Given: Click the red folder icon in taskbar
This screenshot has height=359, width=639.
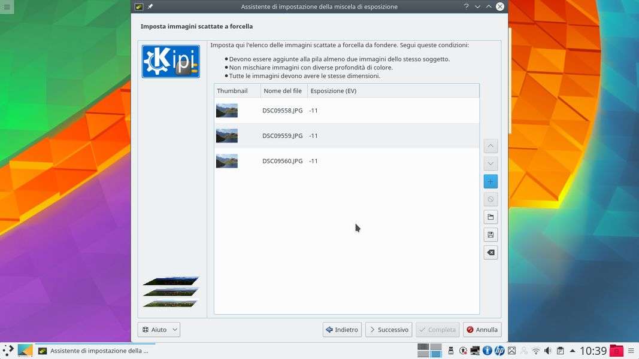Looking at the screenshot, I should [x=616, y=351].
